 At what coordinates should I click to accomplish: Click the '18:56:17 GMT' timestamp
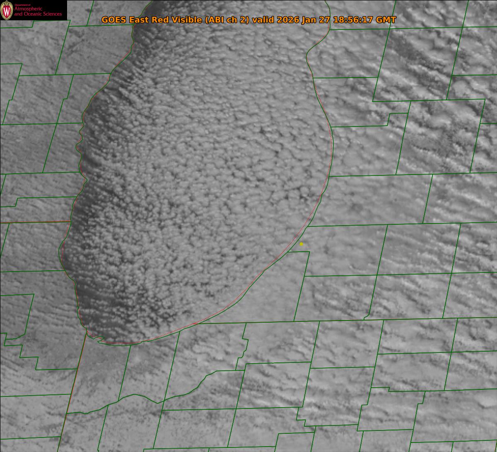pyautogui.click(x=364, y=20)
